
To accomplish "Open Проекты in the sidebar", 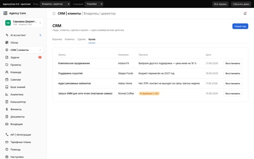I will coord(23,65).
